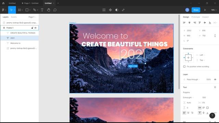Select the Text tool

[42, 10]
